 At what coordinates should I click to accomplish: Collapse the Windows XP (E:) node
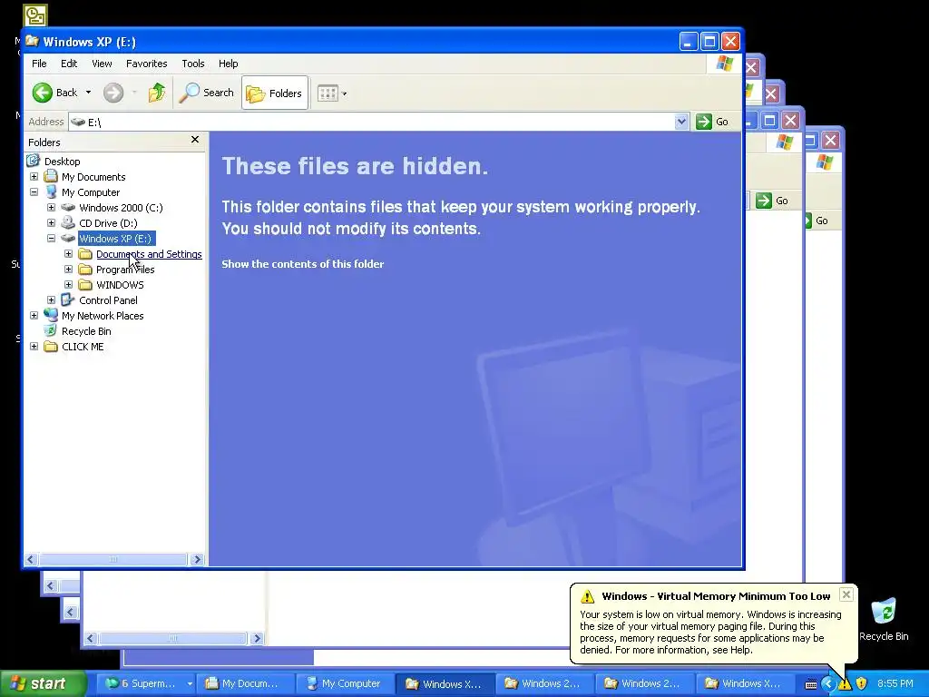coord(51,239)
